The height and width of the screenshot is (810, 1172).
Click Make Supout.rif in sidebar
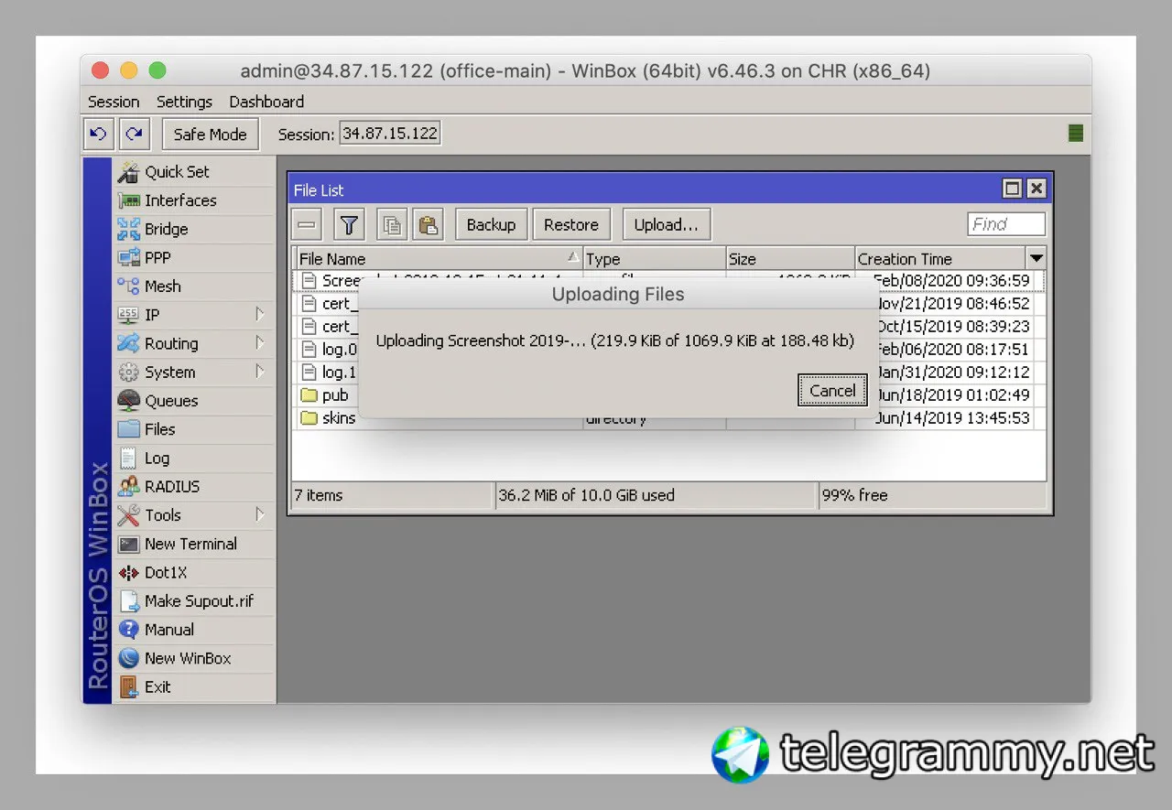(x=194, y=601)
